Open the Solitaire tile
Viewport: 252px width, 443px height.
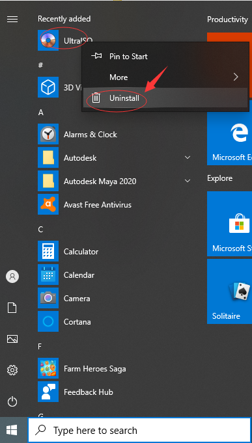229,291
